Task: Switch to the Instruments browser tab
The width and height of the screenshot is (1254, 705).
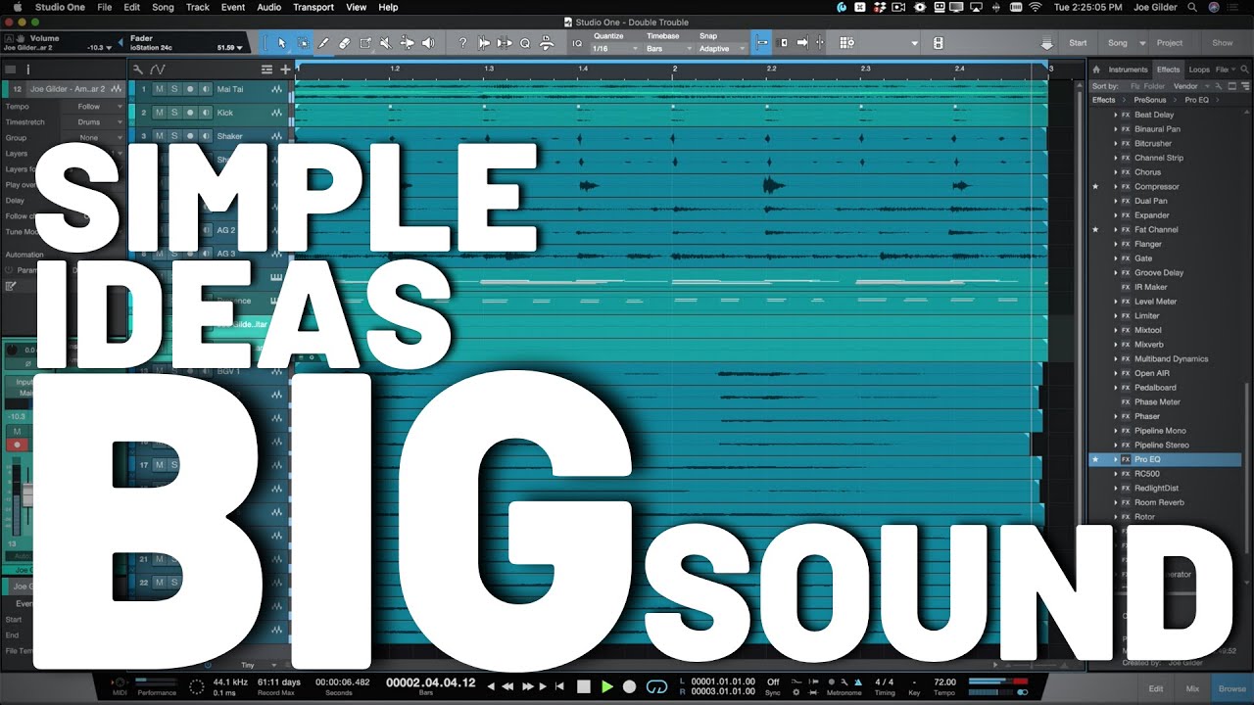Action: click(1128, 70)
